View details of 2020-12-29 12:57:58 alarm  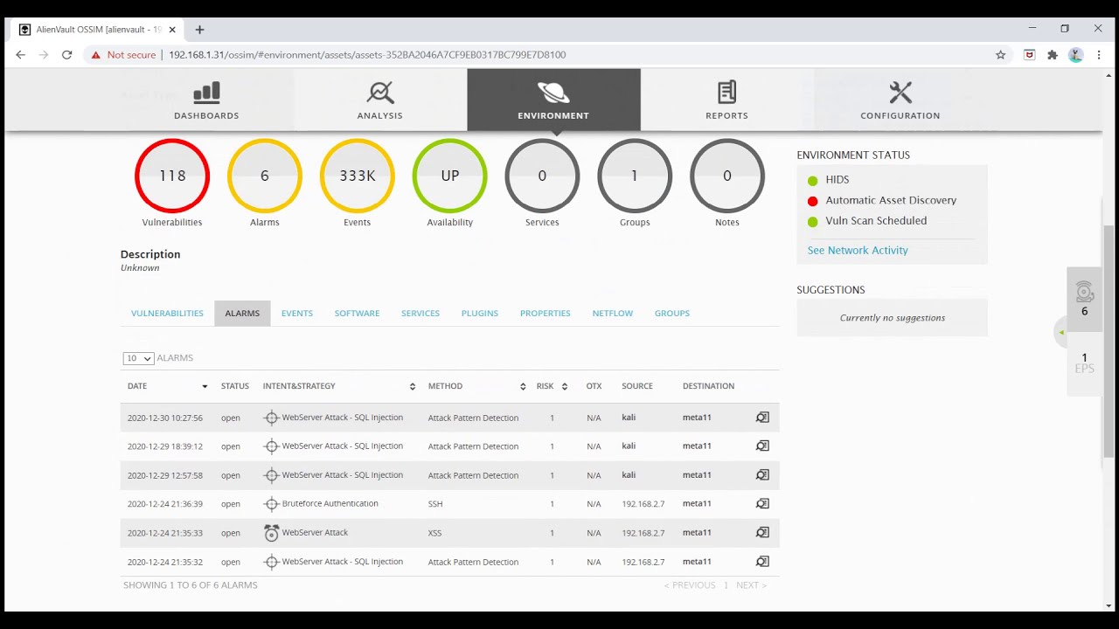[x=762, y=475]
